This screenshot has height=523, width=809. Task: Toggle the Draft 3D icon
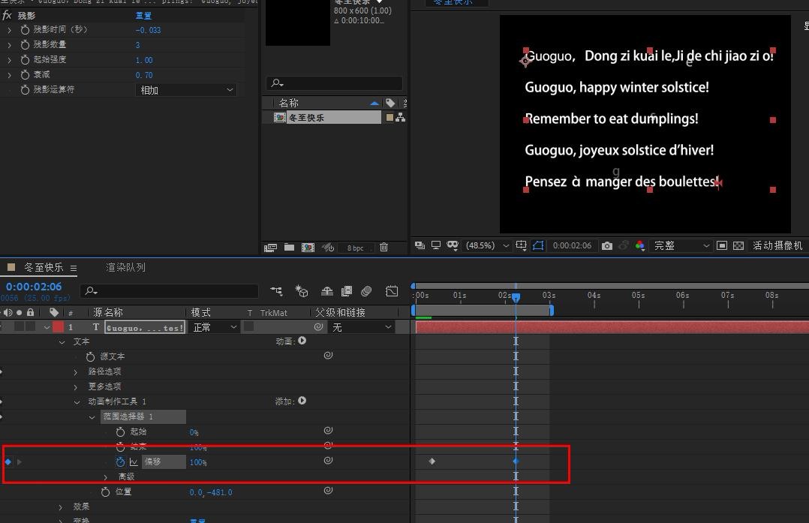click(x=302, y=291)
